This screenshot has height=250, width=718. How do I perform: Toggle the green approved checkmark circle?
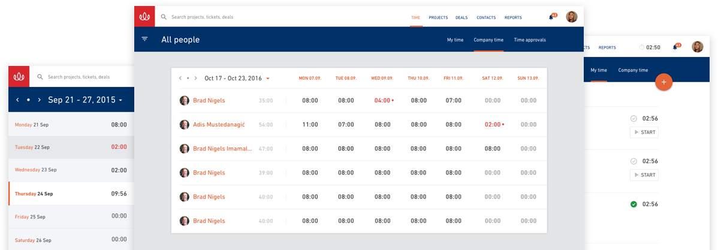pyautogui.click(x=633, y=204)
